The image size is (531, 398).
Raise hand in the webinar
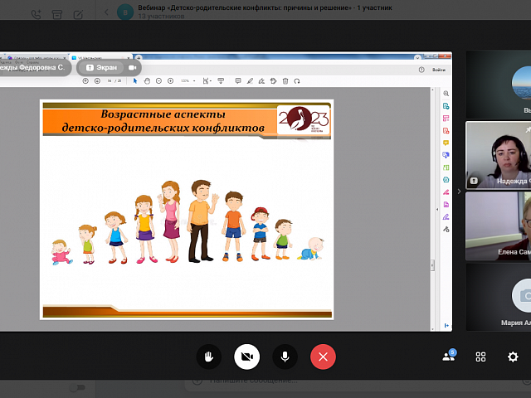[209, 357]
